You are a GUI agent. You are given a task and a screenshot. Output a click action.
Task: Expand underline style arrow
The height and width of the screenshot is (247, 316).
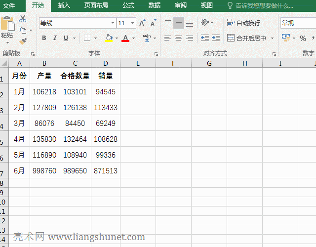point(74,38)
